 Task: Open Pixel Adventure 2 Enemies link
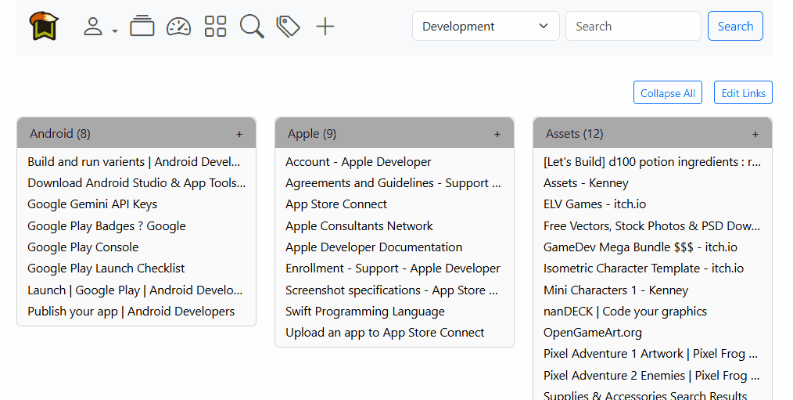[652, 376]
